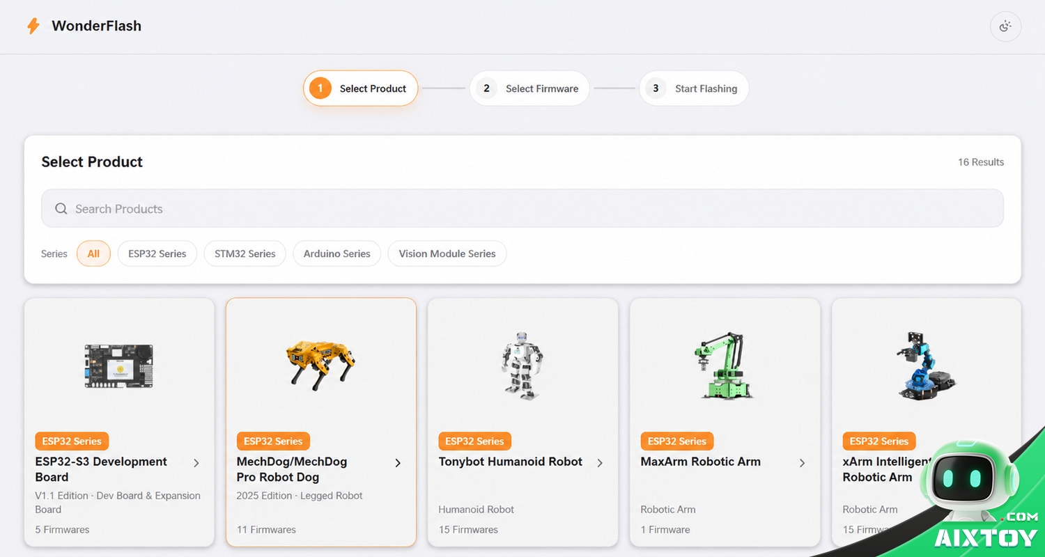Expand the MechDog/MechDog Pro chevron arrow
Image resolution: width=1045 pixels, height=557 pixels.
(398, 463)
